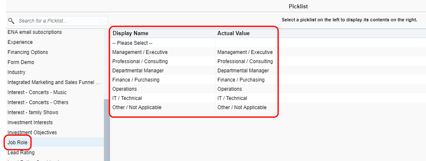Click the Display Name column header
The image size is (426, 161).
130,33
